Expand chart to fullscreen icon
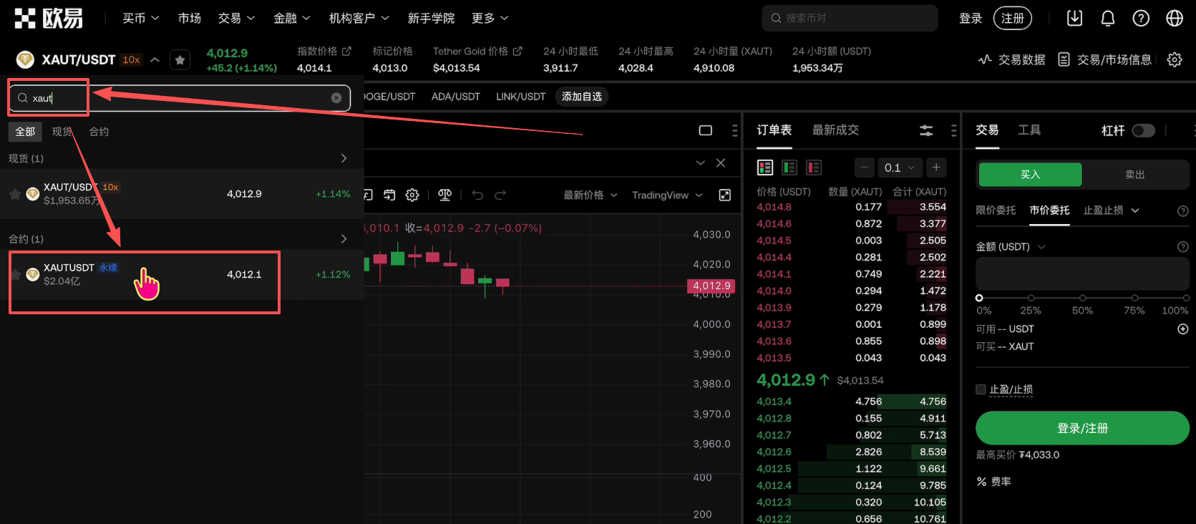 [725, 195]
